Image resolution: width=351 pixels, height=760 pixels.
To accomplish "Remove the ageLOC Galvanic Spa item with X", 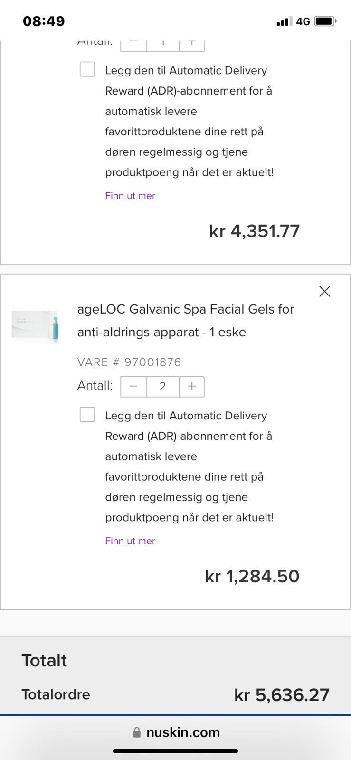I will 324,291.
